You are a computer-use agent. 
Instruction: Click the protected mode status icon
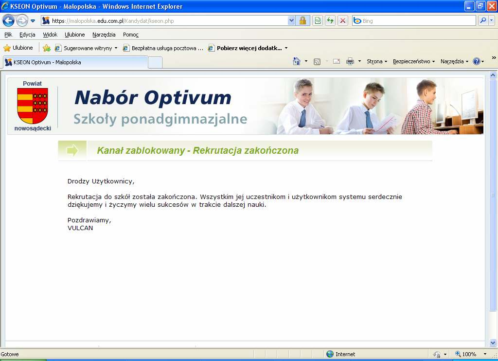[x=437, y=354]
